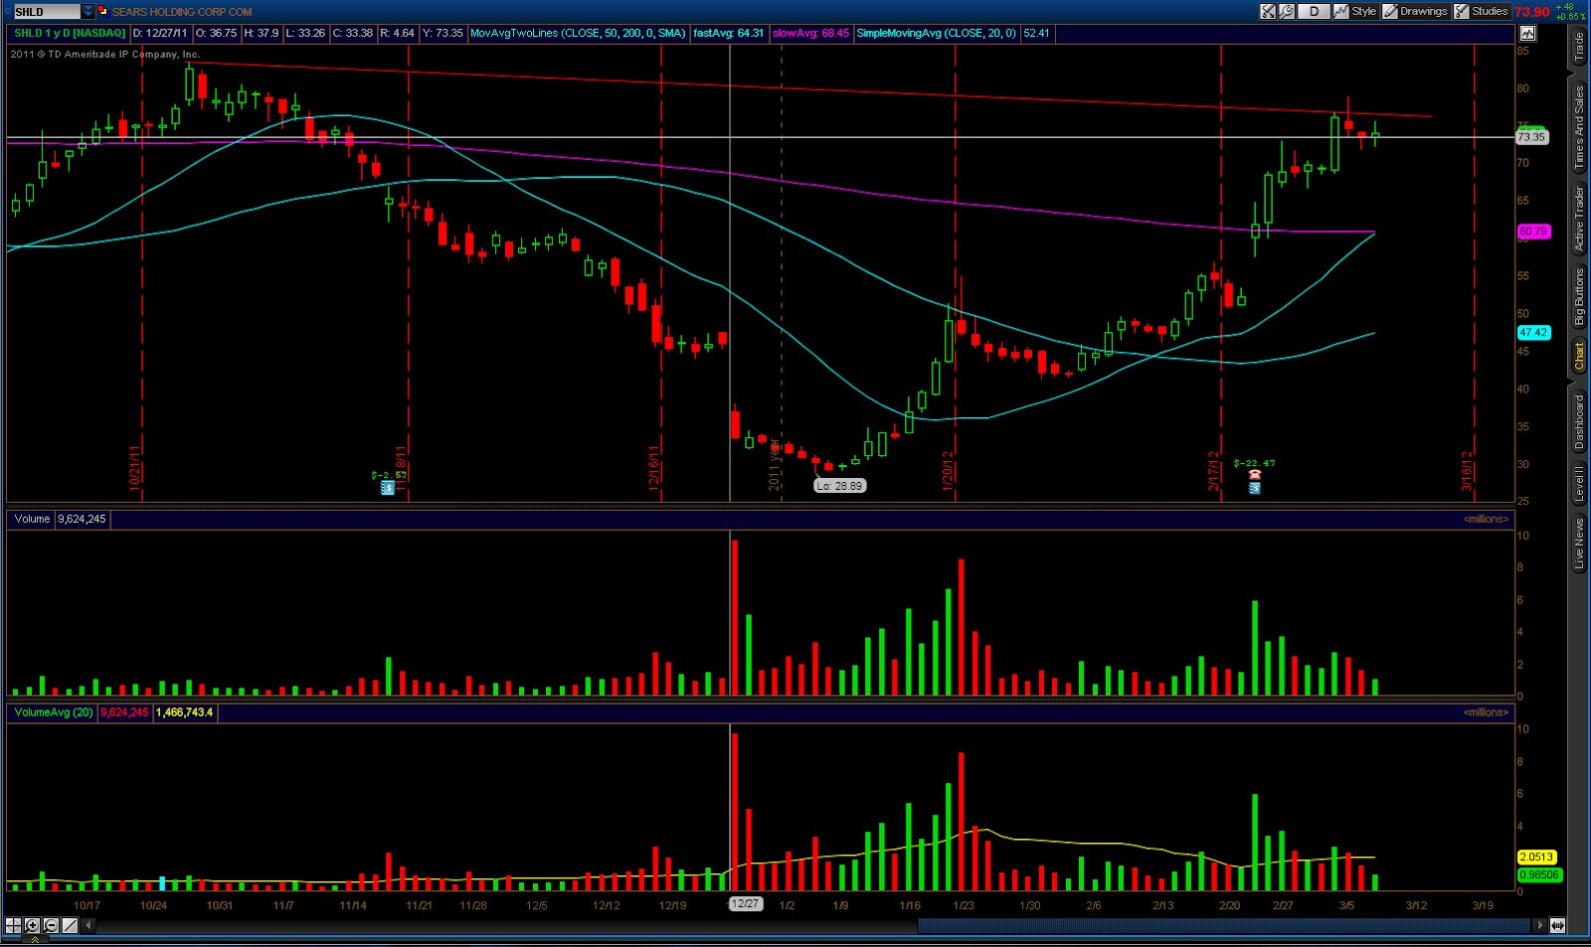This screenshot has height=947, width=1591.
Task: Click the SEARS HOLDING CORP COM title
Action: (x=182, y=12)
